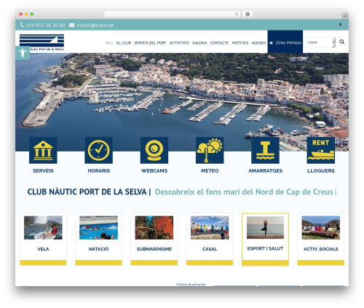The width and height of the screenshot is (364, 308).
Task: Open the Activ. Socials photo
Action: 321,228
